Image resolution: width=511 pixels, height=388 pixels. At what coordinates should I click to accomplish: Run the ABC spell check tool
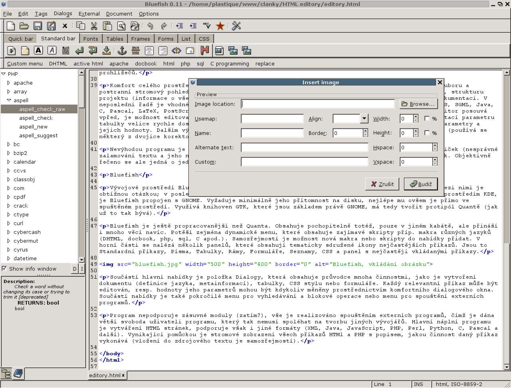(206, 26)
